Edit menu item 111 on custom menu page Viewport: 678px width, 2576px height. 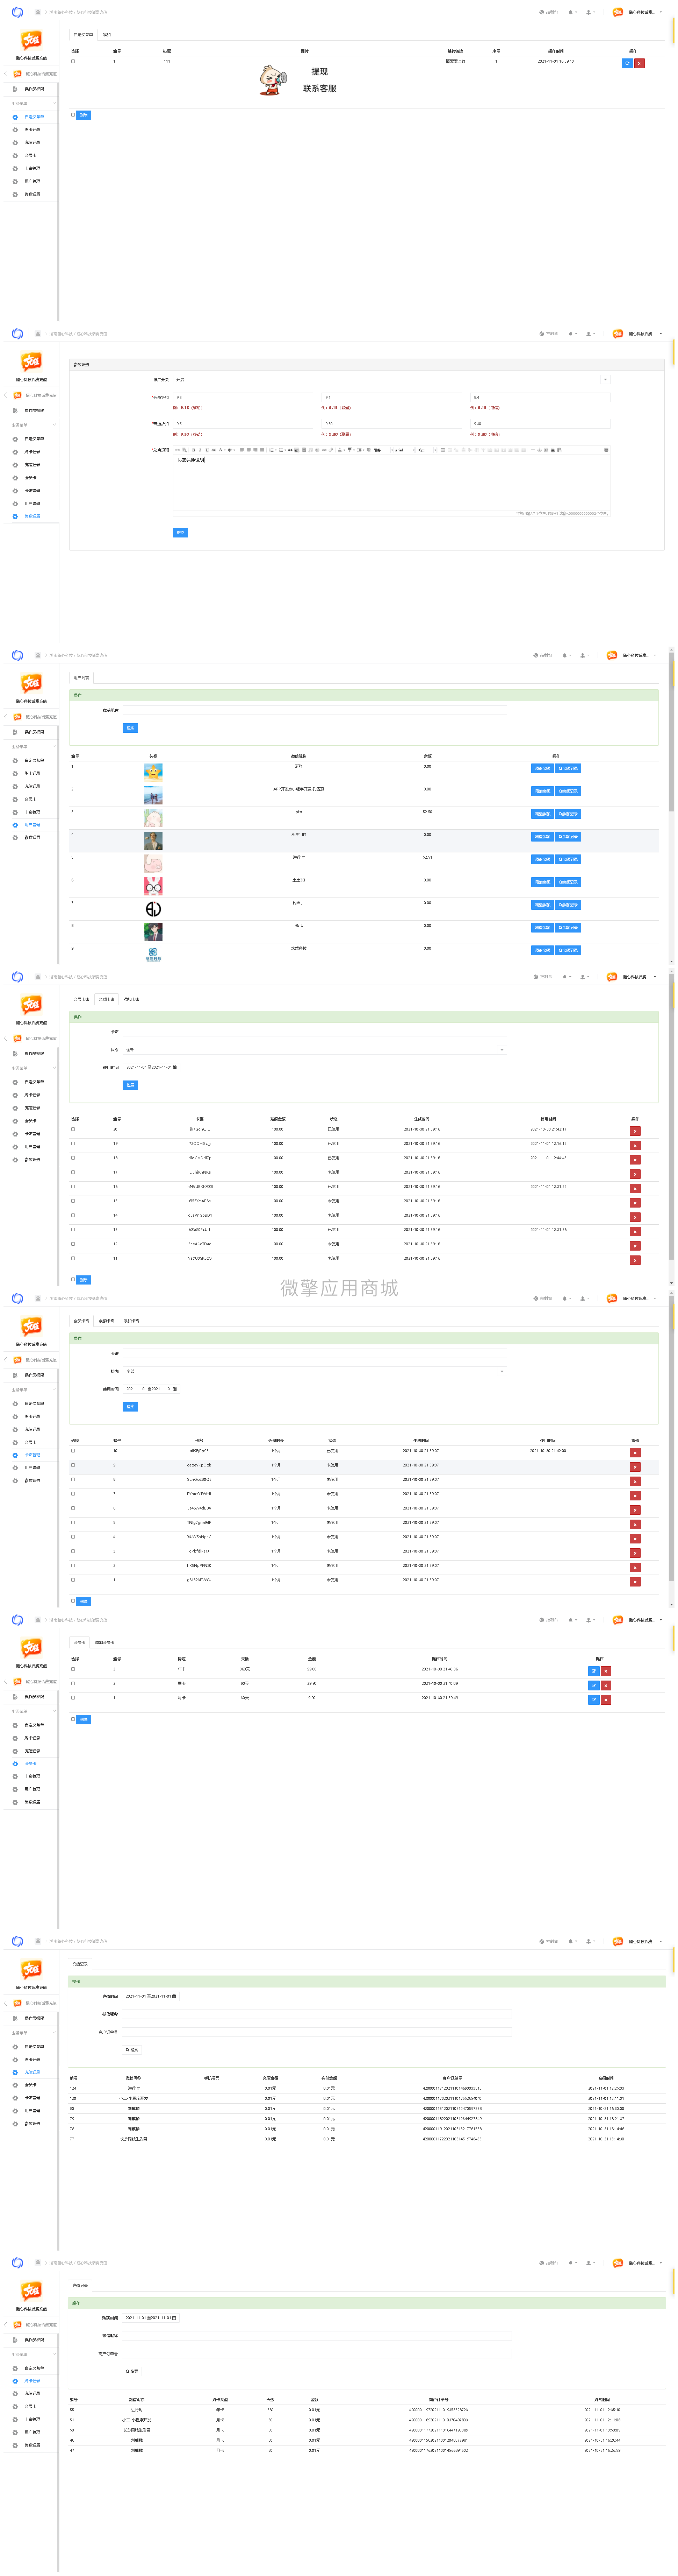pyautogui.click(x=627, y=63)
